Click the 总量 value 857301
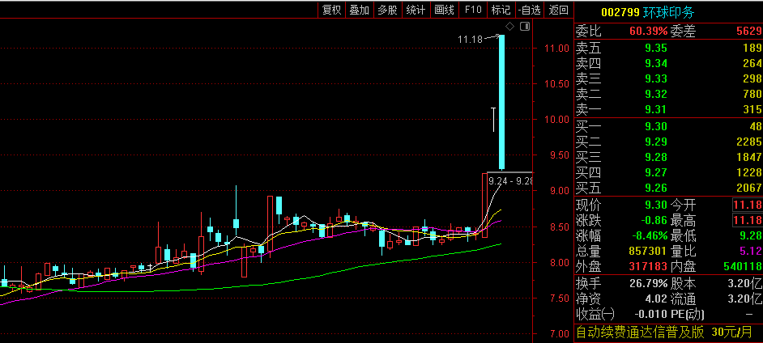Screen dimensions: 763x343 pyautogui.click(x=649, y=251)
